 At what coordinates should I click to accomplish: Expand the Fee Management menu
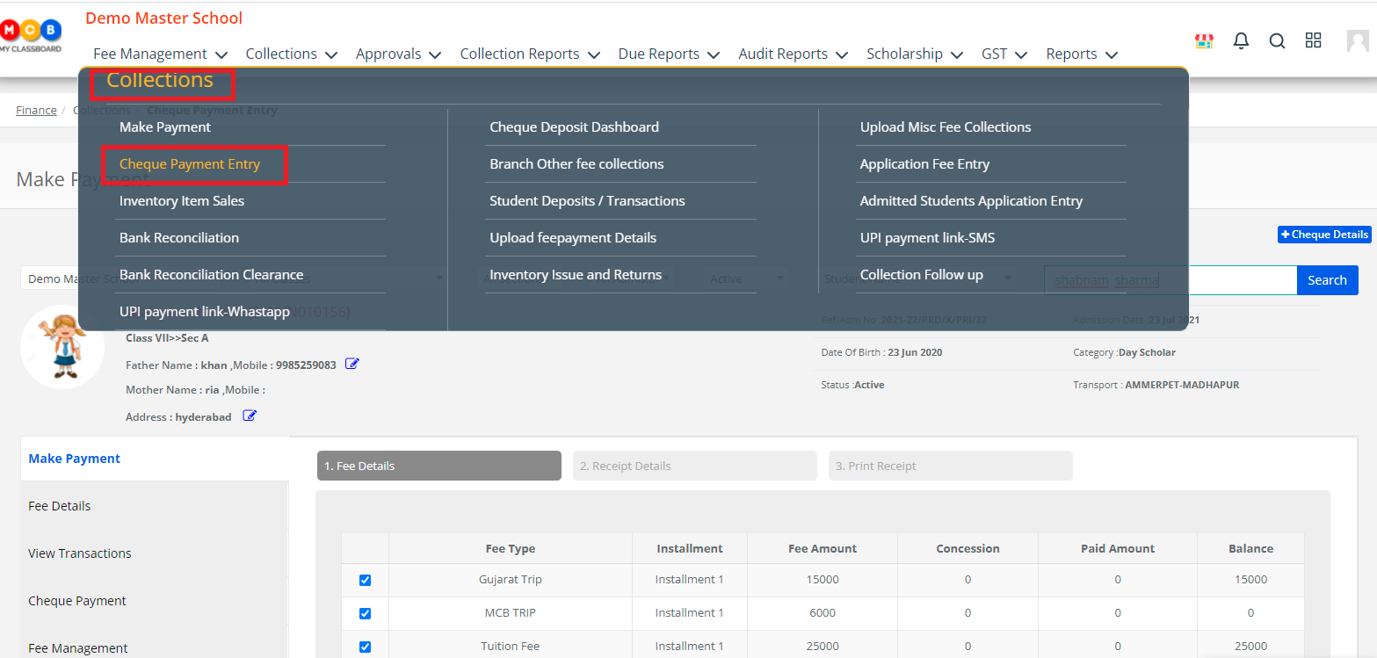click(160, 54)
